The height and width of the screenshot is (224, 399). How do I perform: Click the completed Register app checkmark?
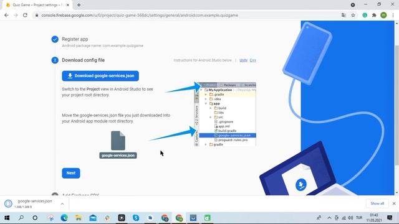point(55,39)
